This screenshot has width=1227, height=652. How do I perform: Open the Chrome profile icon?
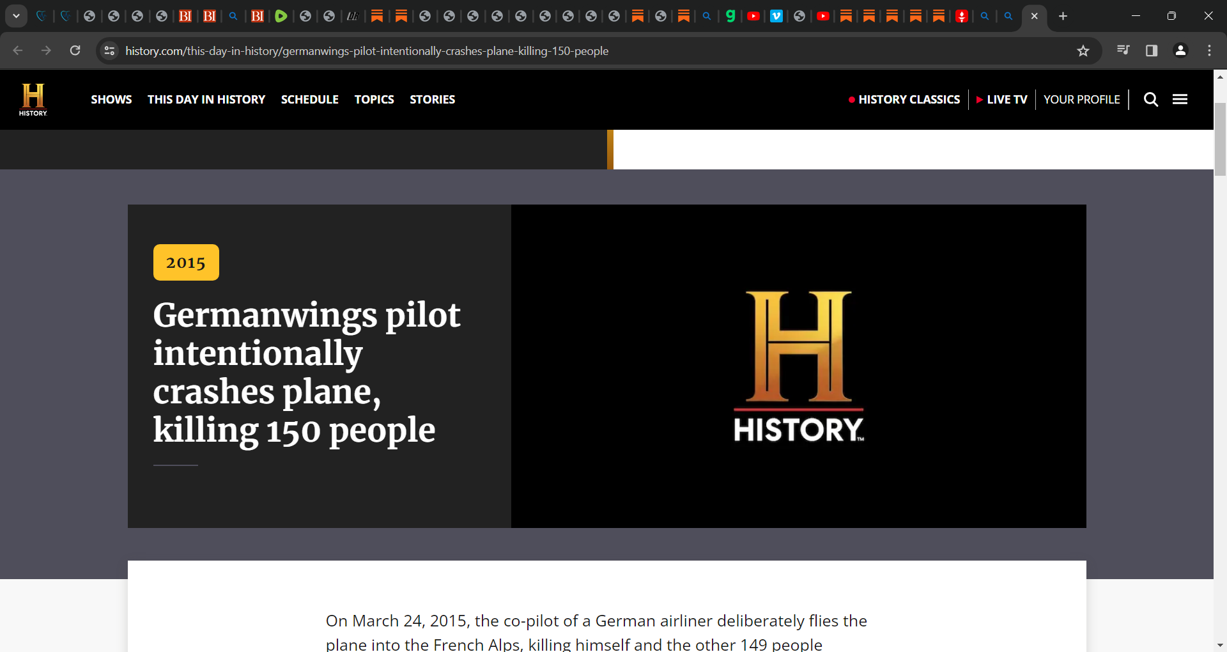pos(1180,50)
